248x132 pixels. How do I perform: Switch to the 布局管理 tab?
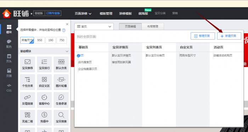[153, 27]
